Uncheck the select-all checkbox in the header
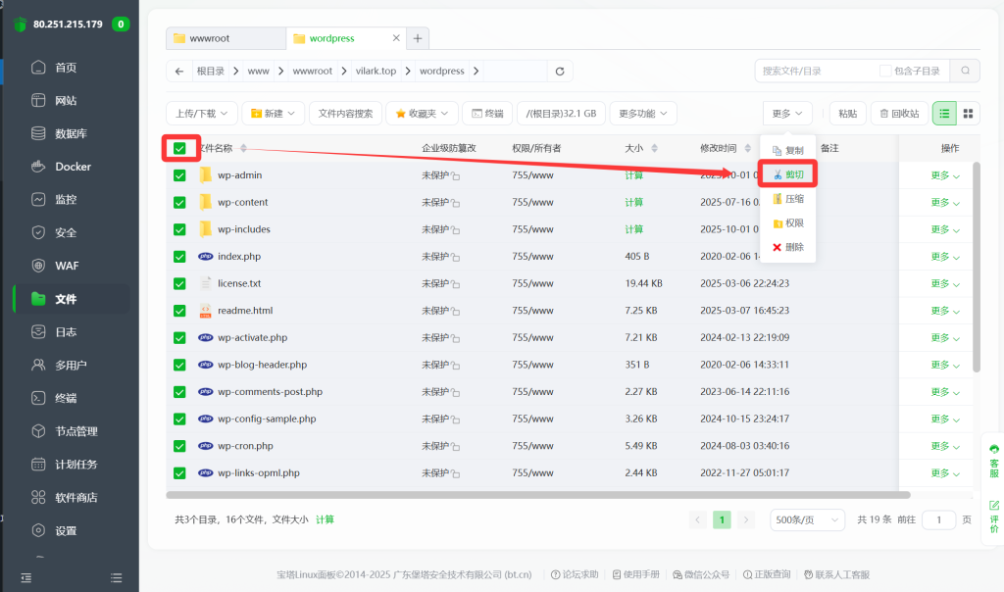 click(180, 148)
